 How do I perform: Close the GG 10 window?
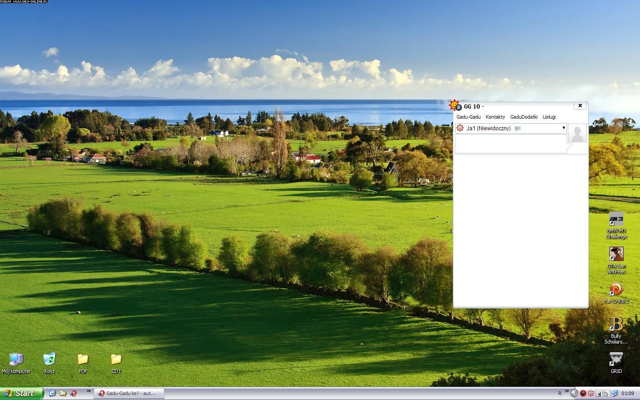click(580, 106)
